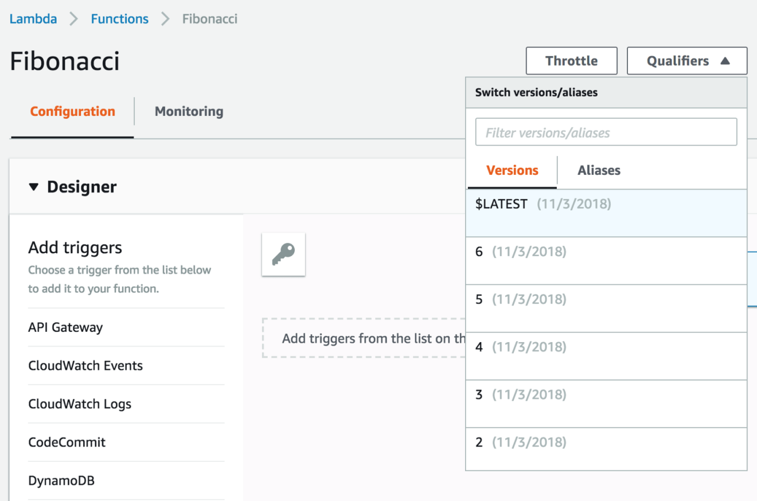Open the Qualifiers dropdown
757x501 pixels.
point(687,61)
